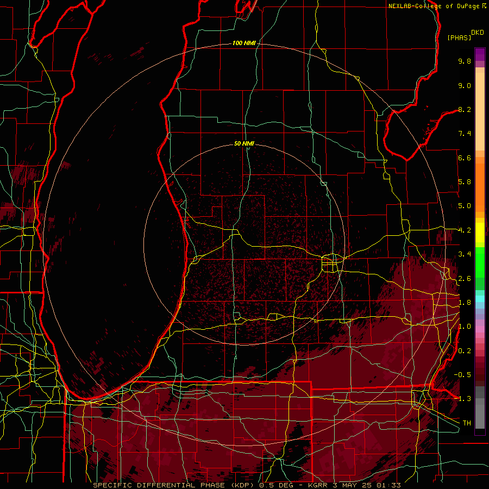The image size is (489, 489).
Task: Click the "[PHAS]" units label
Action: coord(459,37)
